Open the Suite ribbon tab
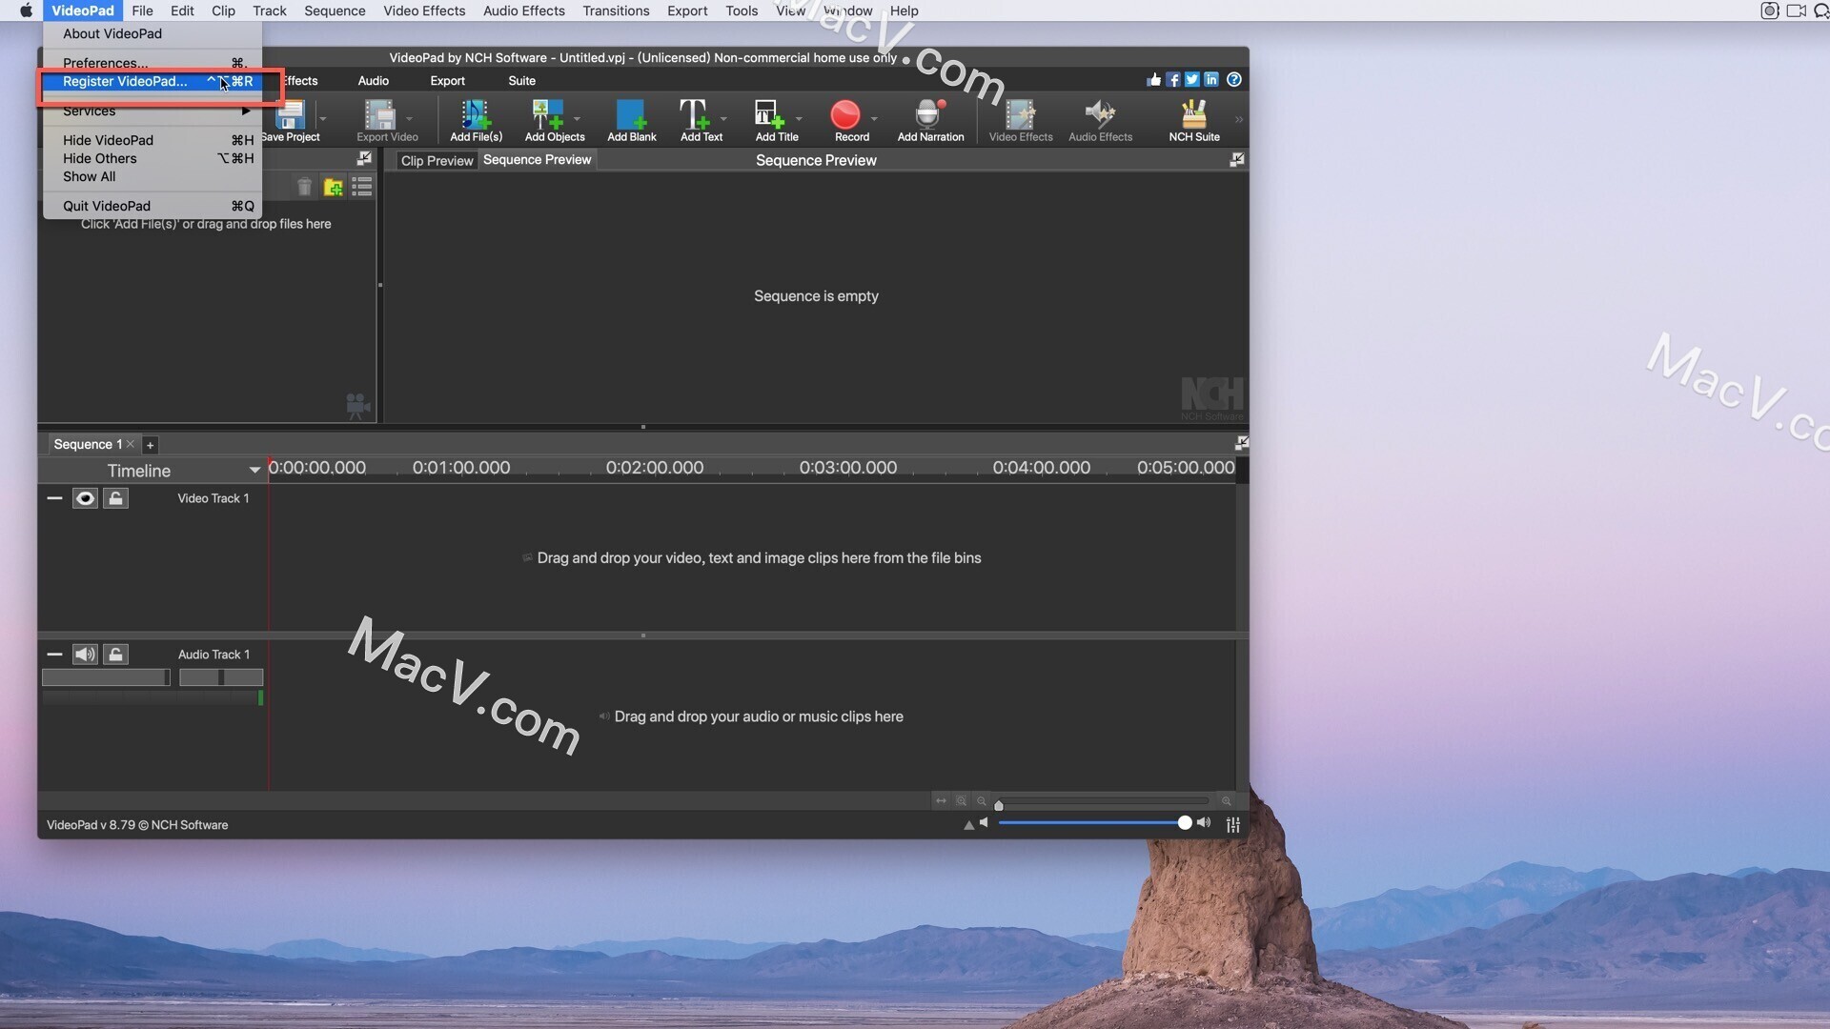The width and height of the screenshot is (1830, 1029). [x=521, y=81]
